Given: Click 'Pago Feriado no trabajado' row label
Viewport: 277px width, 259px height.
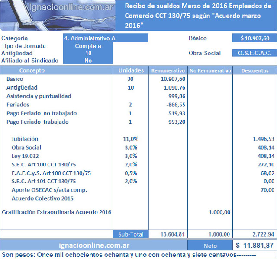Looking at the screenshot, I should [x=42, y=113].
